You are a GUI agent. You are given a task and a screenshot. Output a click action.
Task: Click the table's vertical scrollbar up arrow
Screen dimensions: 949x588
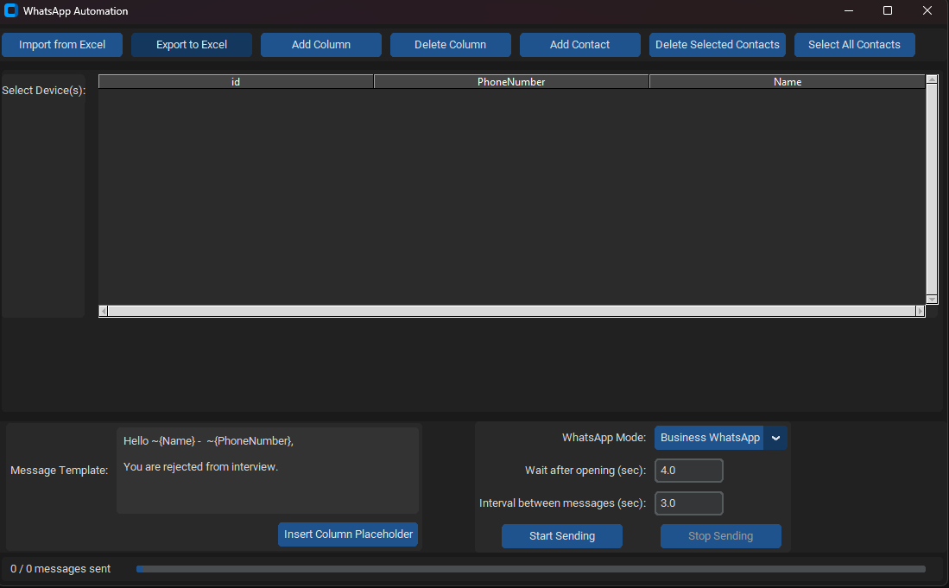(x=932, y=79)
